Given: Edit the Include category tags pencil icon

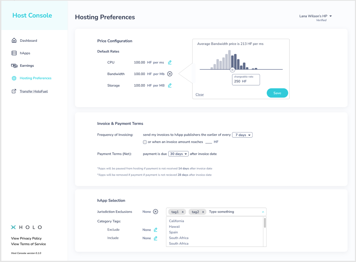Looking at the screenshot, I should [x=156, y=238].
